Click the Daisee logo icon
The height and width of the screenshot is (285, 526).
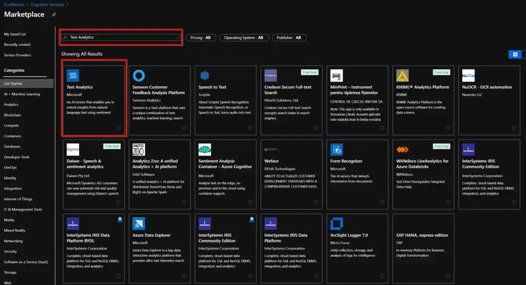point(73,149)
